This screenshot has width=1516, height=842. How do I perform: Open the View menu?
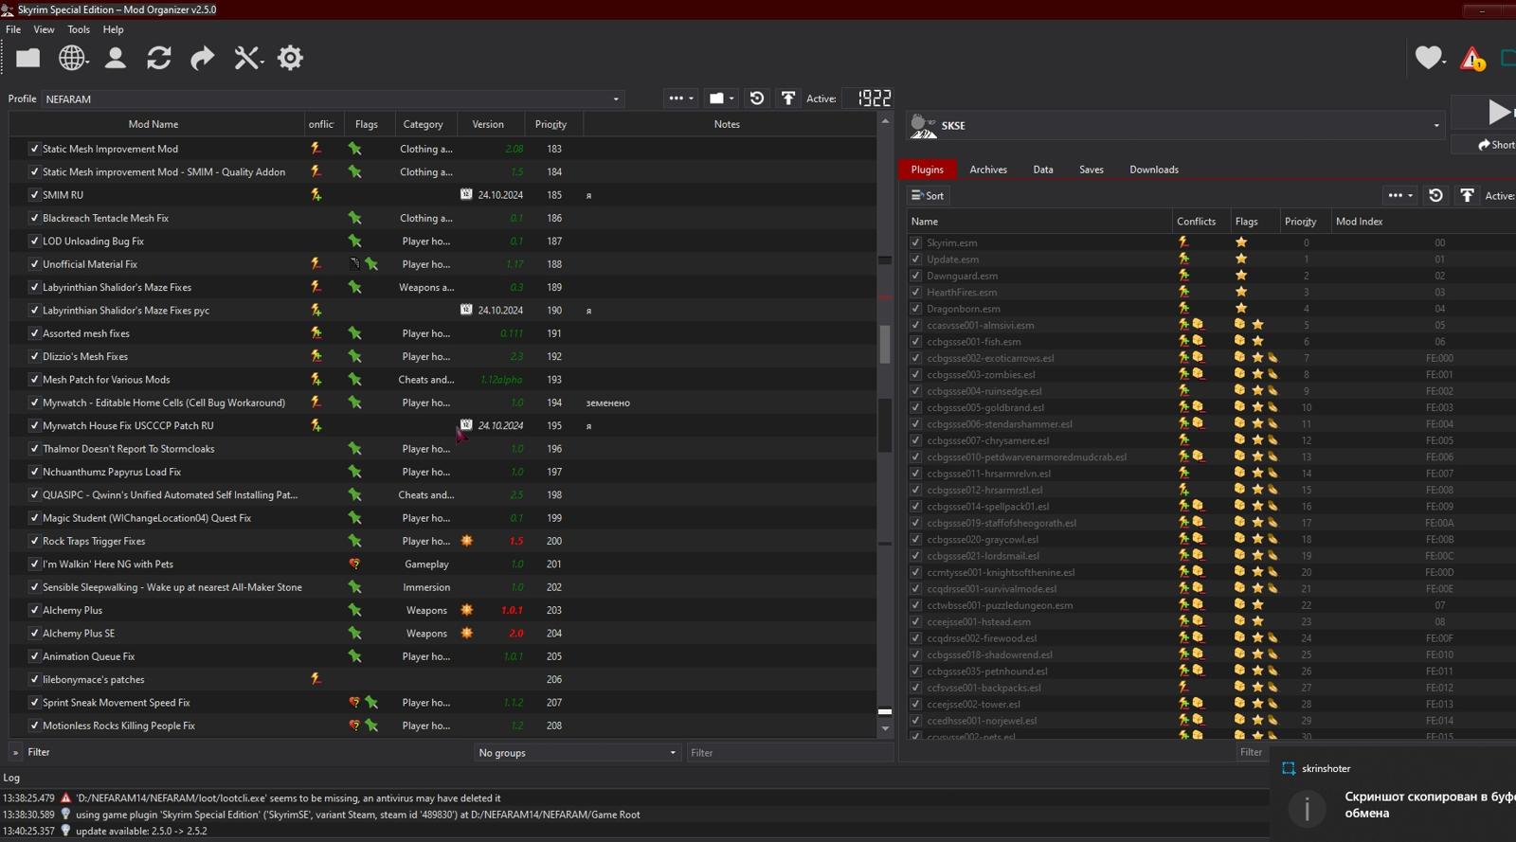[x=44, y=29]
